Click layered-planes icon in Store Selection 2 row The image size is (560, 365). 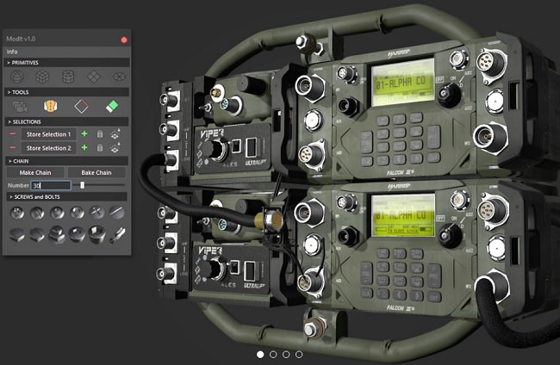click(x=115, y=148)
